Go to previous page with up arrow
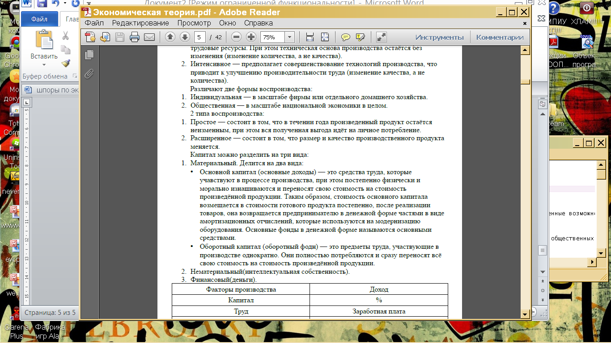This screenshot has height=343, width=611. coord(170,37)
